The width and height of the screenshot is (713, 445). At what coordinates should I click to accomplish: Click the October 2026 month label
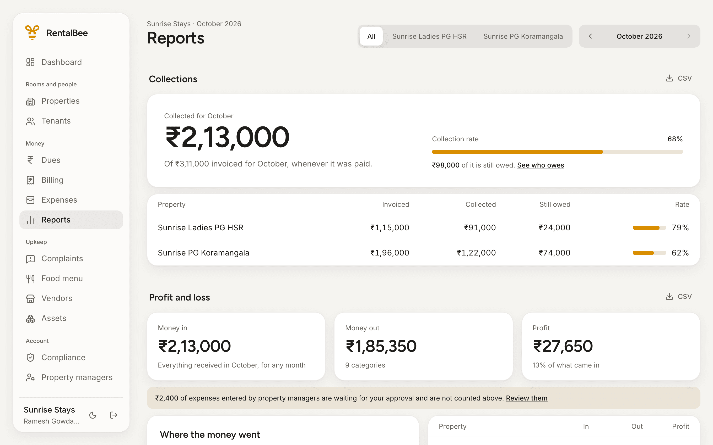click(x=639, y=36)
